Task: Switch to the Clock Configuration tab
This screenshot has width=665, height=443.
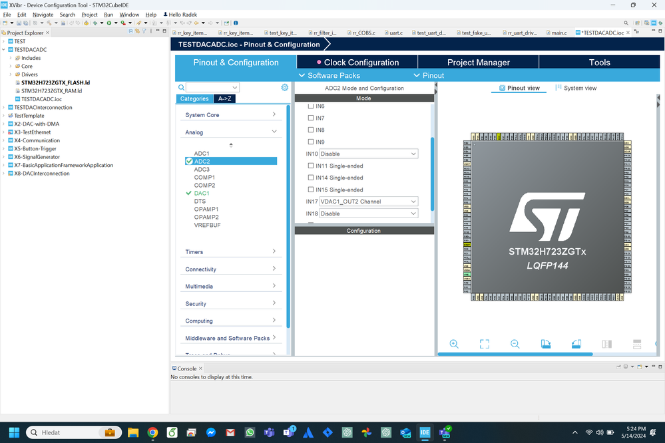Action: (x=357, y=63)
